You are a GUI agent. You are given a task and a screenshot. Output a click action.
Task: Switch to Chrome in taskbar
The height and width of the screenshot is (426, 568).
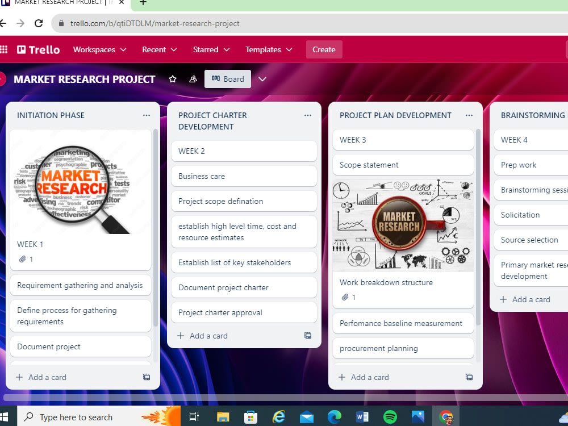(x=446, y=417)
